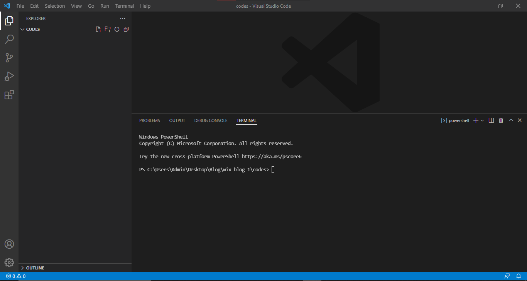
Task: Open Explorer views and more actions menu
Action: click(x=123, y=18)
